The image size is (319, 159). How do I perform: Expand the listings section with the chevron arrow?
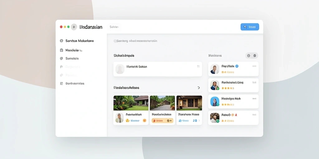point(199,88)
